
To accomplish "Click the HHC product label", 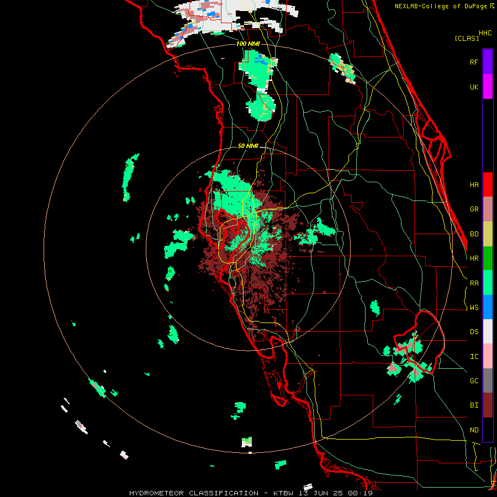I will click(x=485, y=33).
